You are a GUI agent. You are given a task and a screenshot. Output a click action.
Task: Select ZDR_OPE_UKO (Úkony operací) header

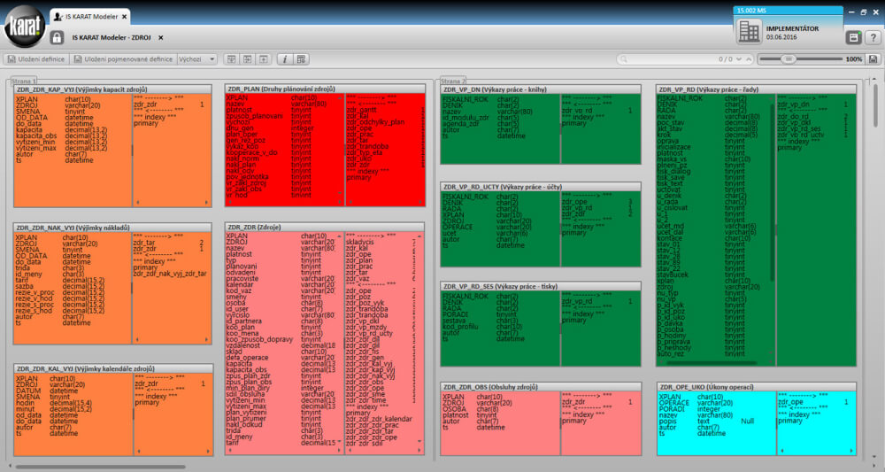tap(757, 387)
